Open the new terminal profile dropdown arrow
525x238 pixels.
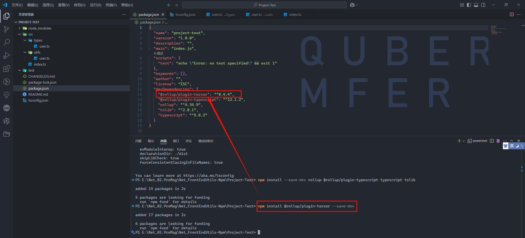click(463, 141)
